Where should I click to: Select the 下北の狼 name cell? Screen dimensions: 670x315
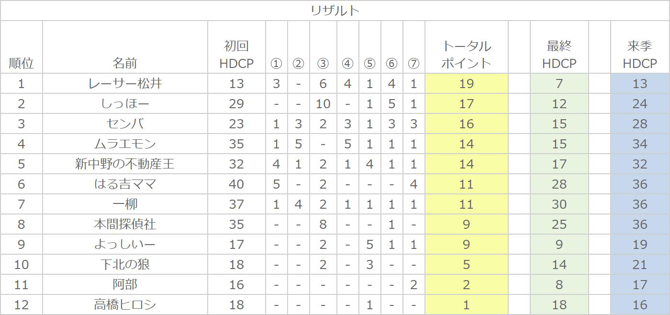(x=125, y=265)
